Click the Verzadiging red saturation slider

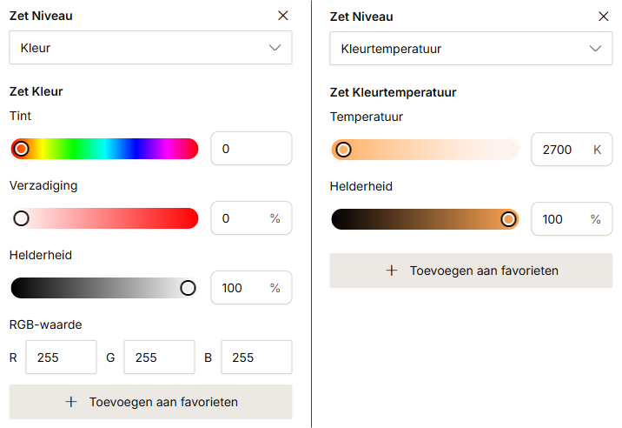click(105, 218)
